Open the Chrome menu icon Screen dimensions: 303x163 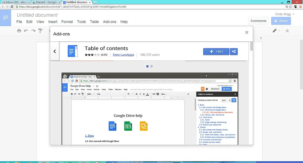(x=300, y=7)
